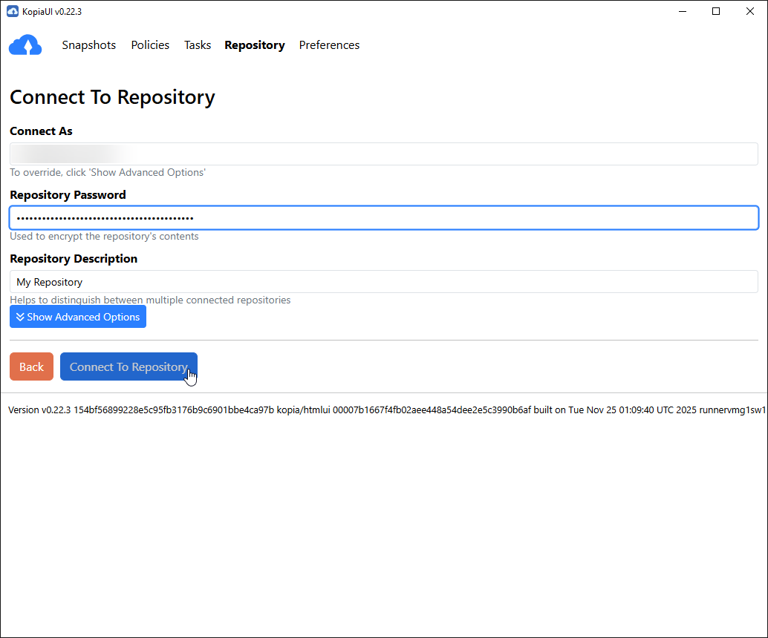The height and width of the screenshot is (638, 768).
Task: Click the double-chevron icon on Show Advanced Options
Action: click(x=19, y=317)
